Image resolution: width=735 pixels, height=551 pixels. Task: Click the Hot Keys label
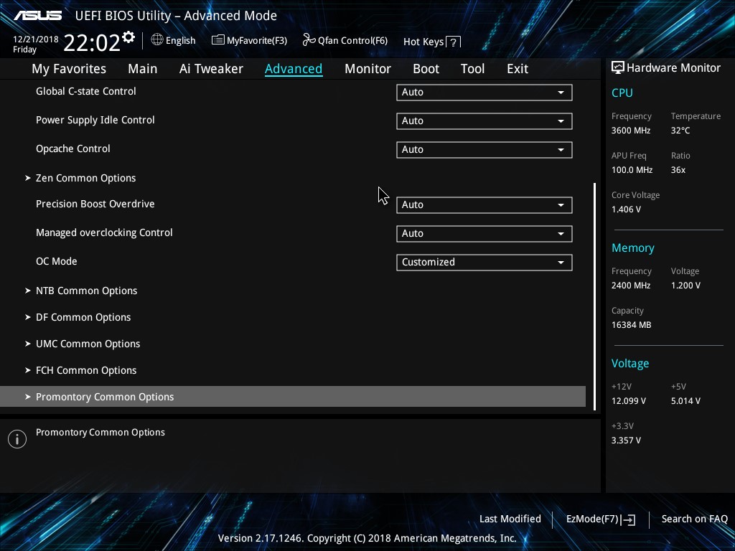423,42
